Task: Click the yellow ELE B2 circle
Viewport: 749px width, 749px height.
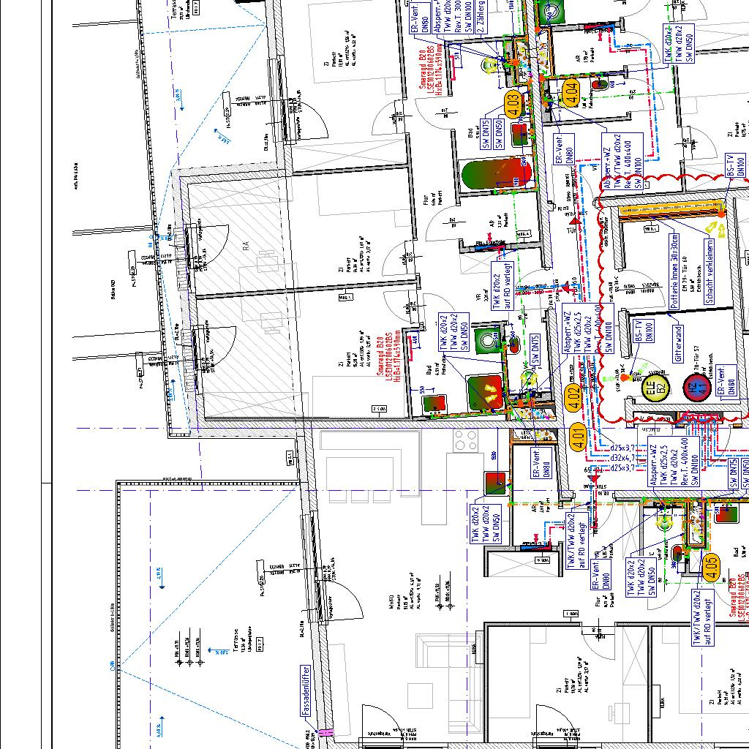Action: (x=655, y=389)
